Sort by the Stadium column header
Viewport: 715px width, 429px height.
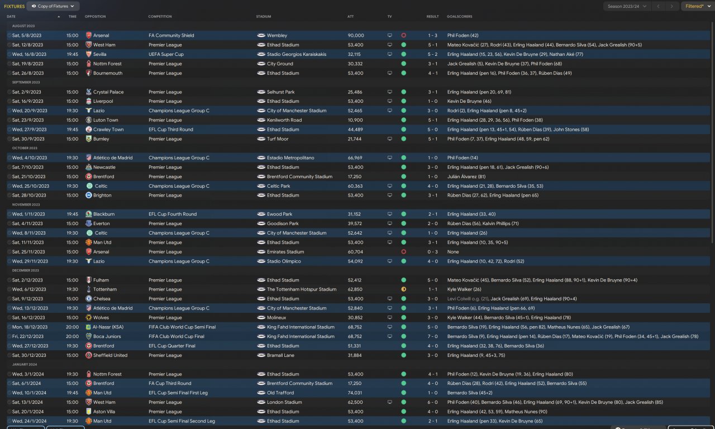(264, 17)
